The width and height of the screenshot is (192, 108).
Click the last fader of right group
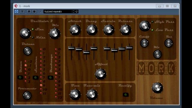pos(129,48)
